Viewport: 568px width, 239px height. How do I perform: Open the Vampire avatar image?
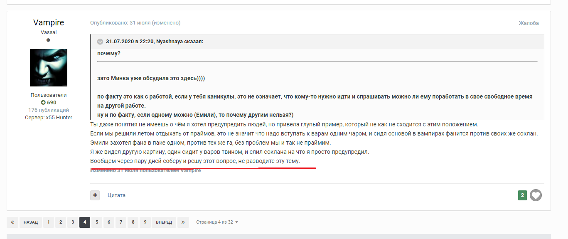[49, 68]
